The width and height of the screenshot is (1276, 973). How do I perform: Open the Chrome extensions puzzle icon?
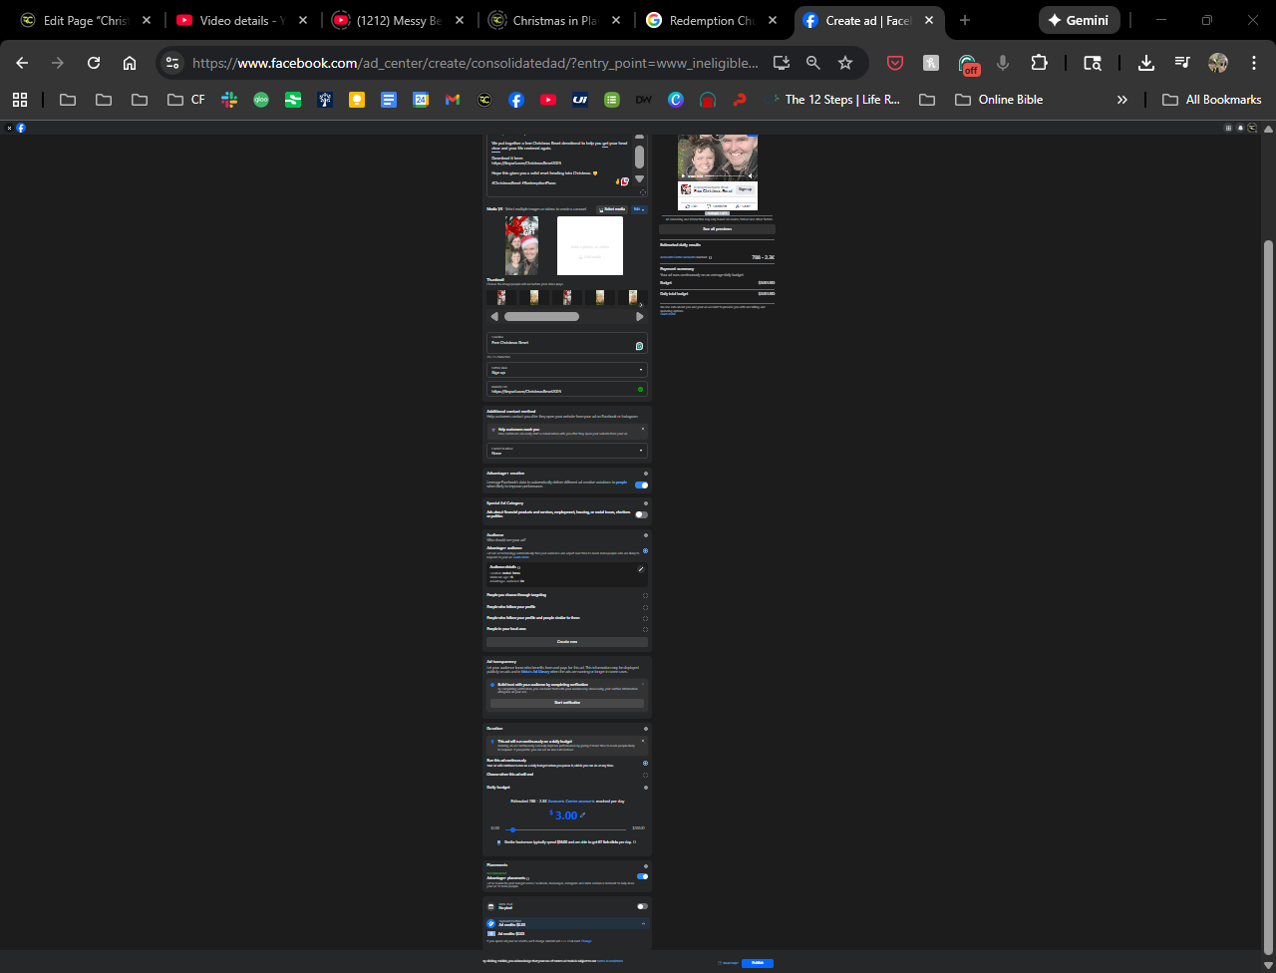(x=1039, y=63)
